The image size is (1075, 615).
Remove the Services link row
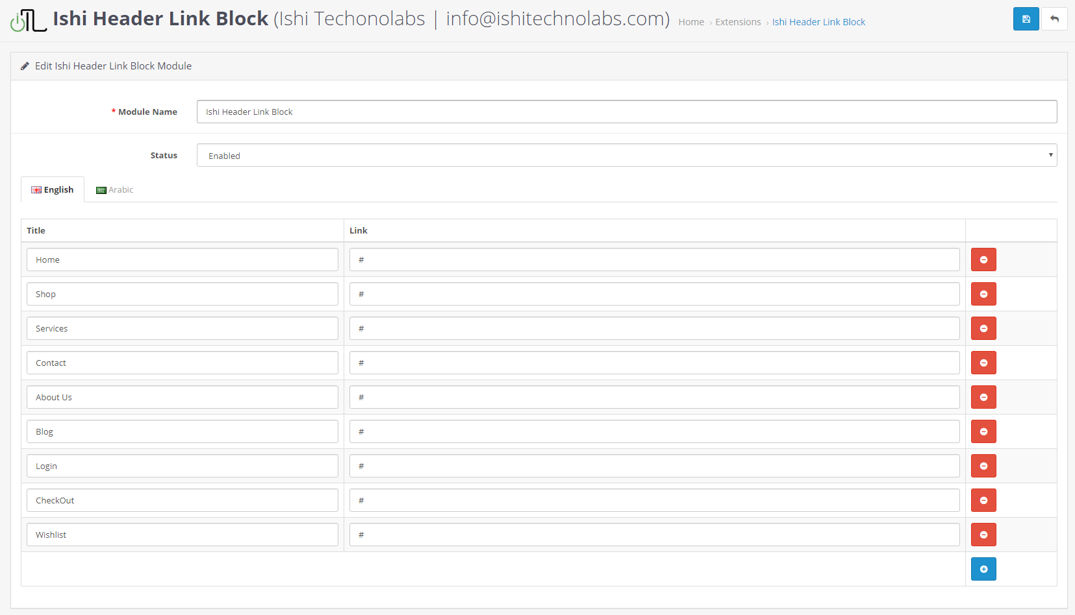[983, 328]
